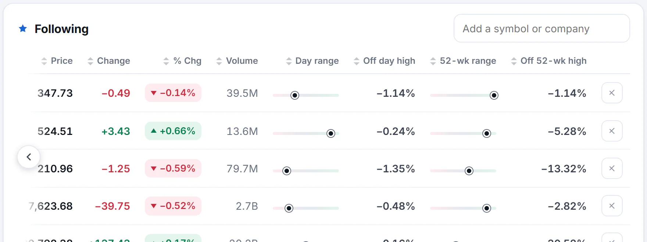The image size is (647, 242).
Task: Click change value -0.49
Action: (x=116, y=93)
